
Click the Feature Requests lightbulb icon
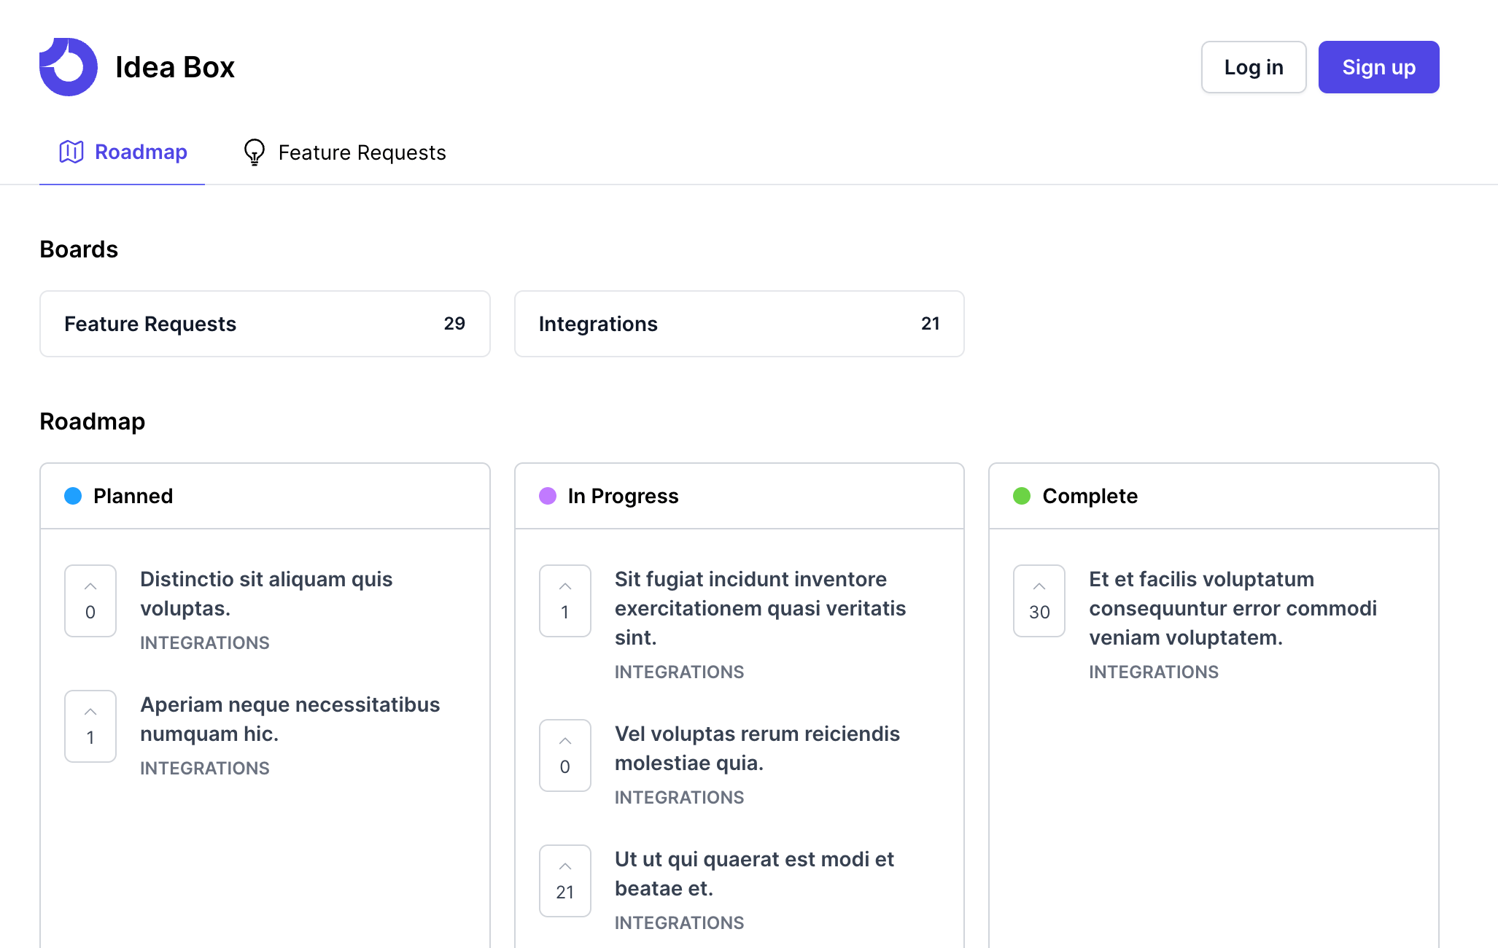[254, 152]
